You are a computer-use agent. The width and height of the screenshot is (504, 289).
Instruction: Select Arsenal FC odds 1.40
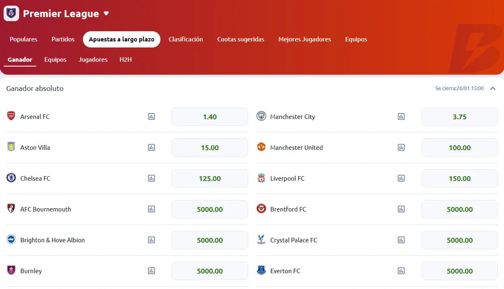[x=210, y=117]
